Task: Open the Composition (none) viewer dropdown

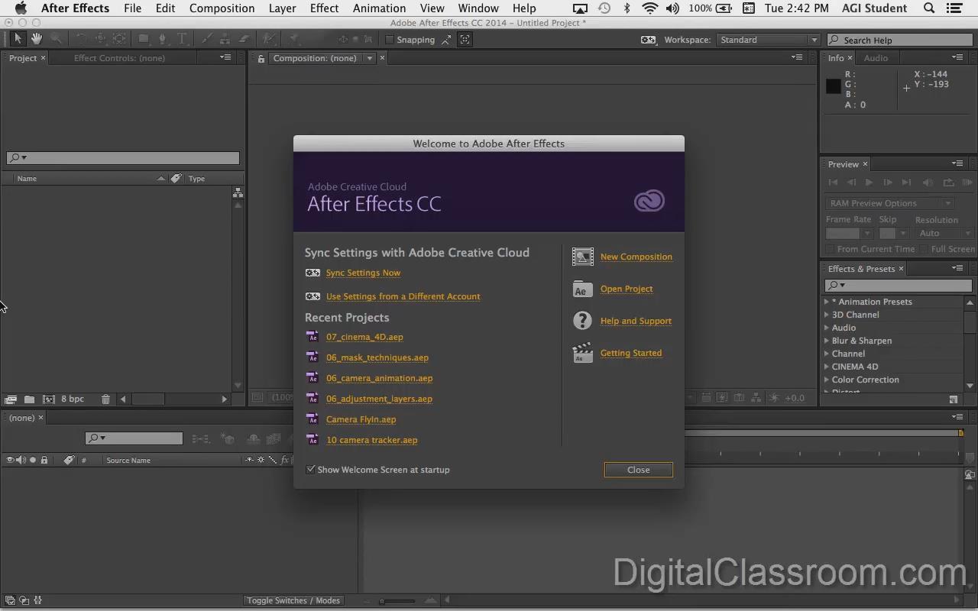Action: point(370,58)
